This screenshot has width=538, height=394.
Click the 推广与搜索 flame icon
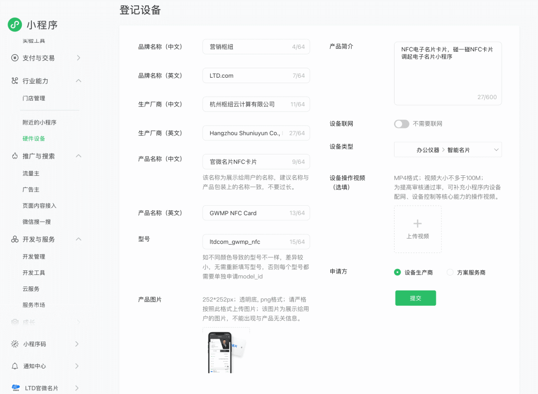tap(15, 156)
